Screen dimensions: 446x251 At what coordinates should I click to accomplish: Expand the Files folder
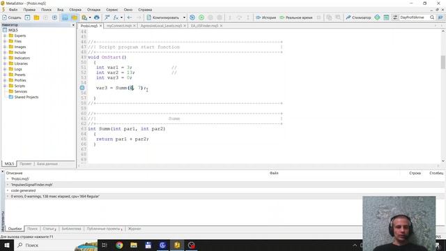[5, 41]
